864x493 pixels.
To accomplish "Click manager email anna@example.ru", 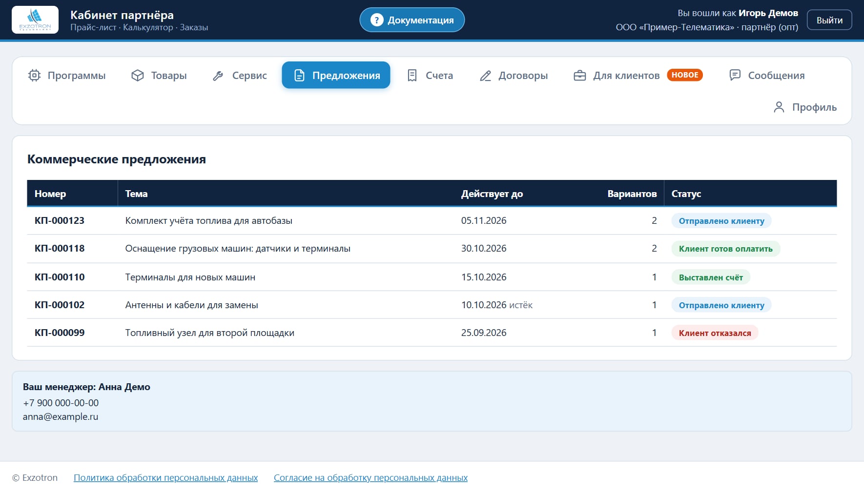I will (x=61, y=416).
